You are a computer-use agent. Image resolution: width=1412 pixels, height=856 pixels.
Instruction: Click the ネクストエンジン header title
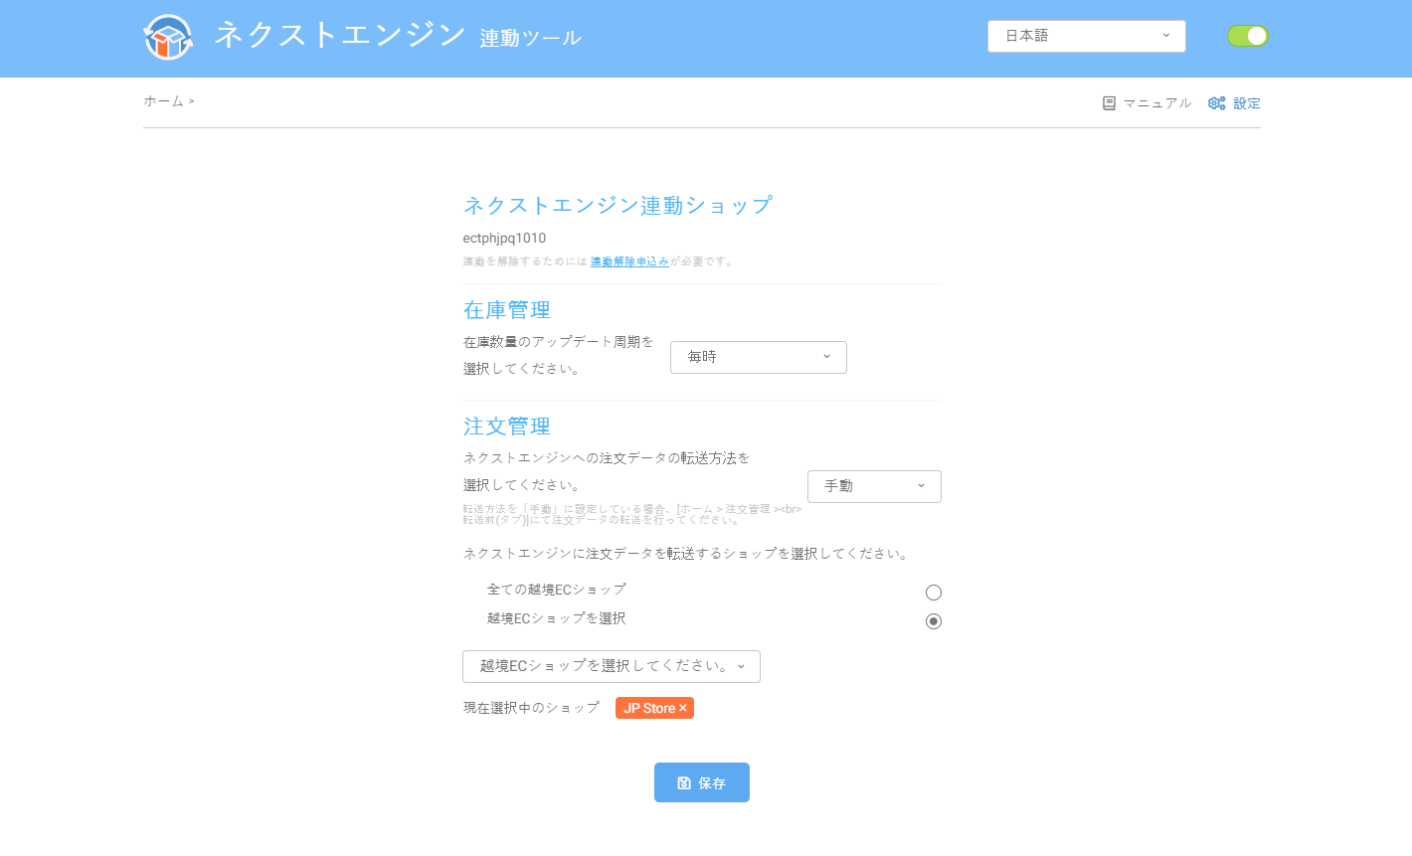[340, 36]
